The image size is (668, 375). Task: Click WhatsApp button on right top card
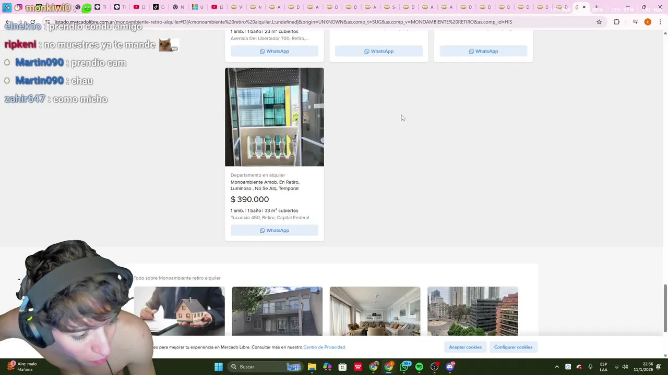483,51
